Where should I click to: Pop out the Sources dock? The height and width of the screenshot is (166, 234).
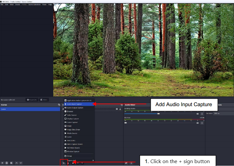point(121,105)
